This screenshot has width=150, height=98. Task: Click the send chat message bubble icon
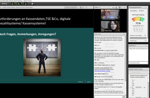pyautogui.click(x=124, y=97)
